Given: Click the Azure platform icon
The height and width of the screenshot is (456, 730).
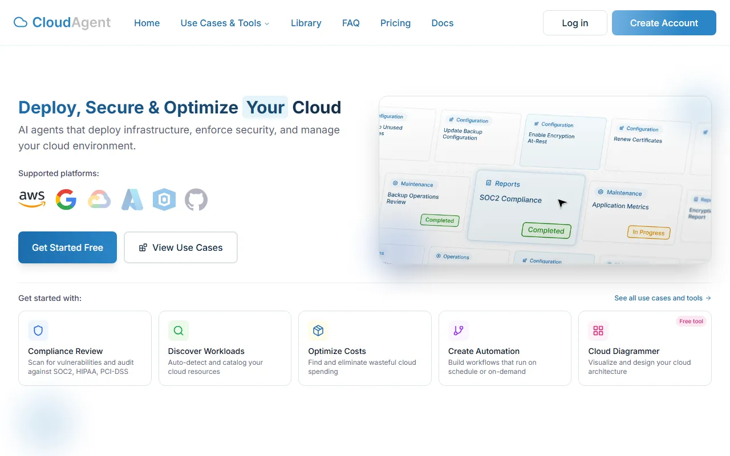Looking at the screenshot, I should [132, 199].
